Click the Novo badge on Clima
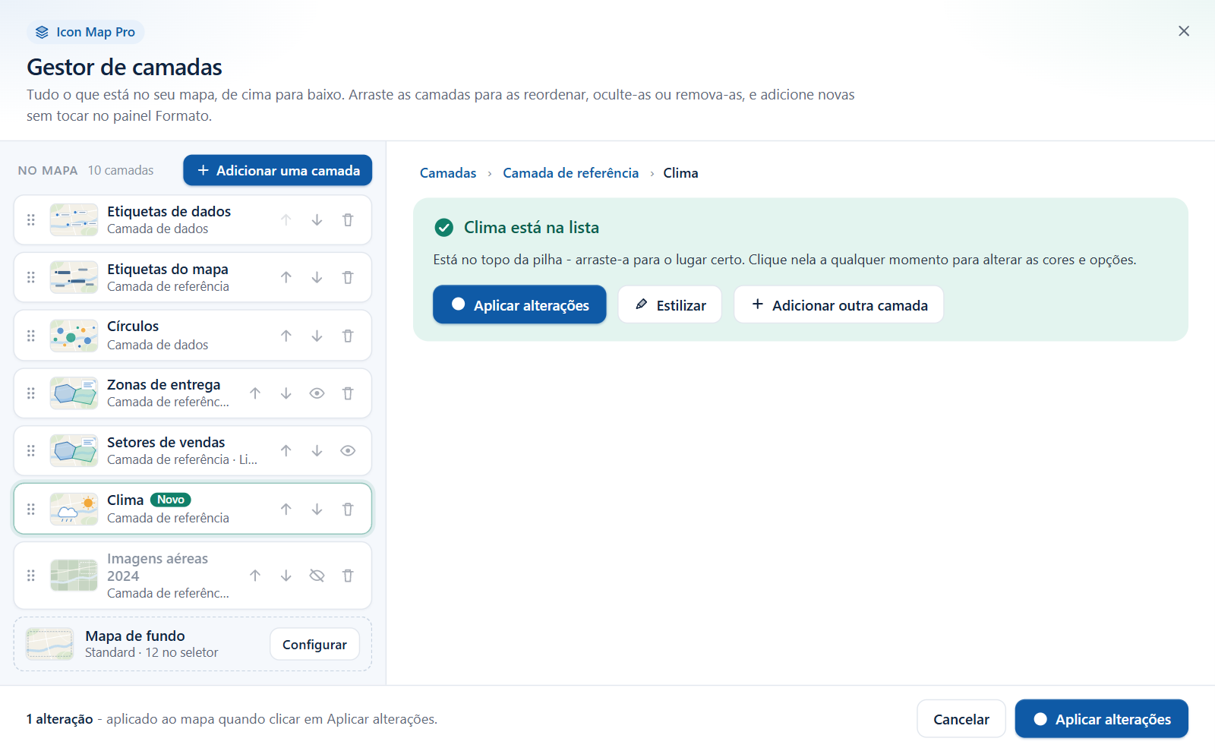Screen dimensions: 1215x751 click(171, 500)
